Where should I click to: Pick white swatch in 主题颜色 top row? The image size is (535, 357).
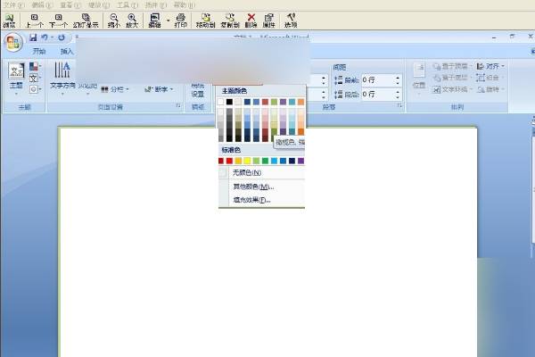220,102
